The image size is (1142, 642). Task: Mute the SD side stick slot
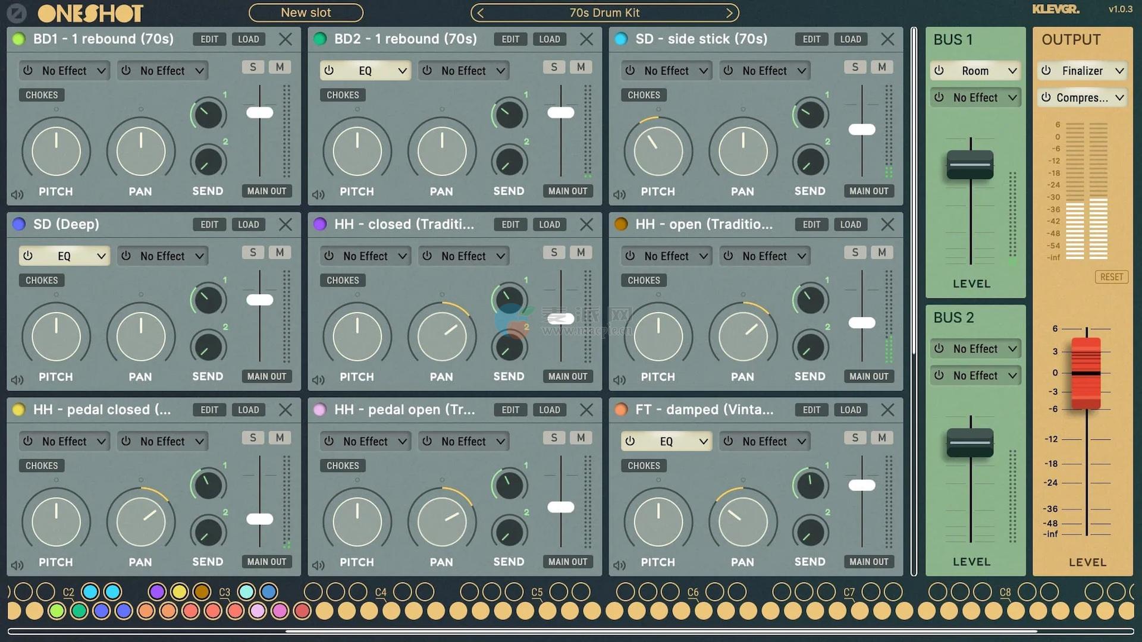(881, 67)
